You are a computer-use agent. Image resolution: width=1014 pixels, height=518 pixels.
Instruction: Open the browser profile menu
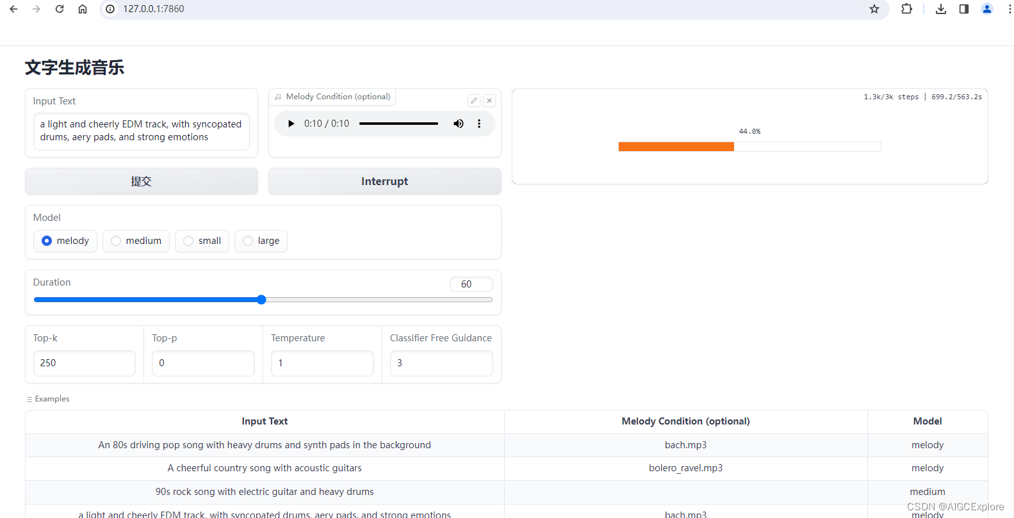[x=987, y=9]
